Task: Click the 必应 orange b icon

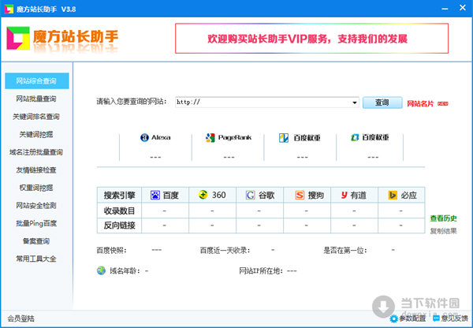Action: coord(393,196)
